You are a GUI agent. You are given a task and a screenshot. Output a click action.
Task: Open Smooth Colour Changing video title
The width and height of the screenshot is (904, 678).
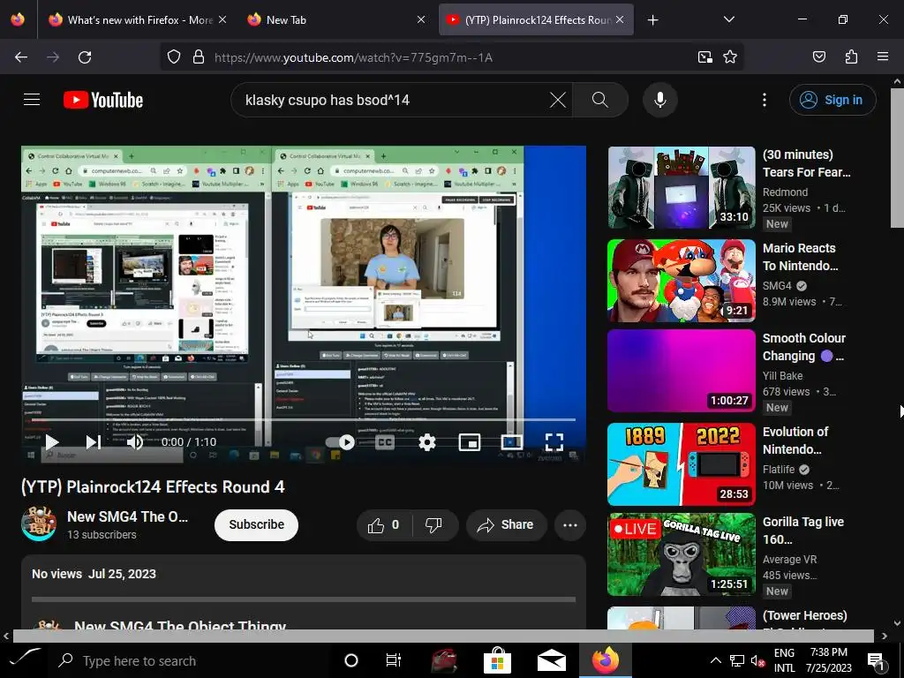(x=803, y=347)
